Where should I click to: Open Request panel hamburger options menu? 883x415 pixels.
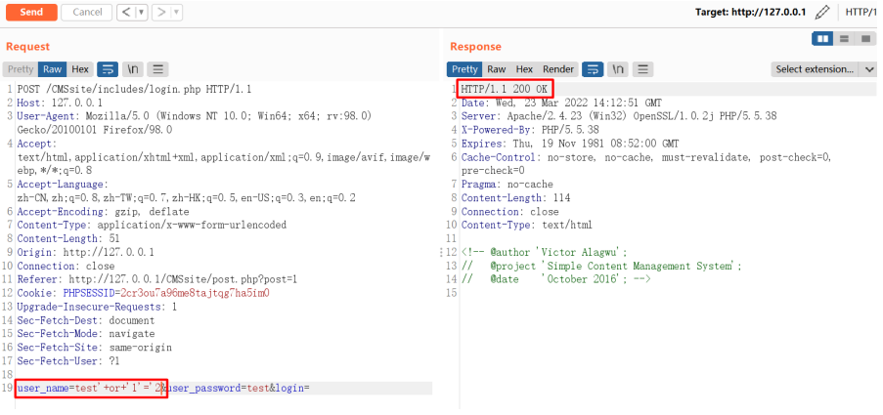[158, 69]
